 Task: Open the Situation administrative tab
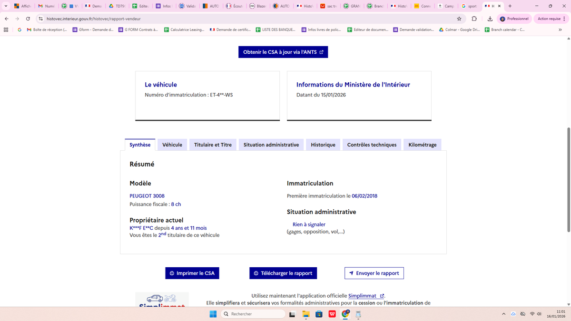click(271, 145)
